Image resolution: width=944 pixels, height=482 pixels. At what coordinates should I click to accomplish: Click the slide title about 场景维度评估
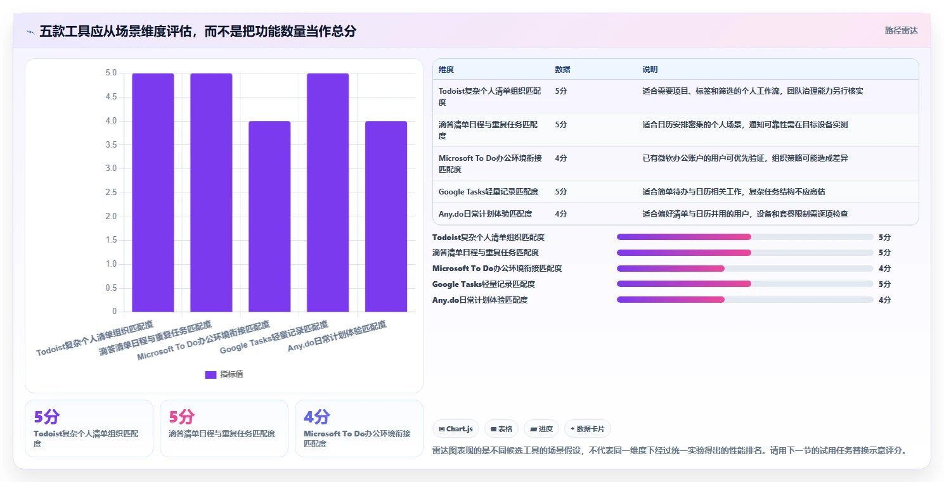(198, 31)
